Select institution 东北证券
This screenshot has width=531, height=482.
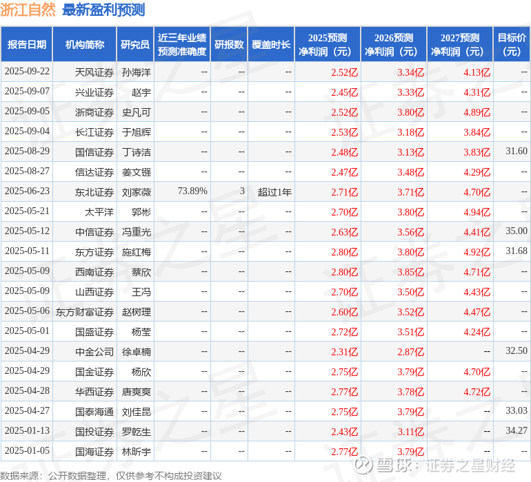click(94, 192)
